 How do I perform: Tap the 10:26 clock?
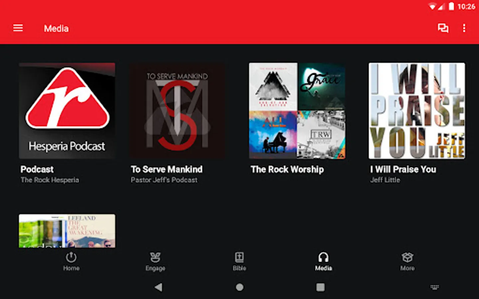click(466, 7)
